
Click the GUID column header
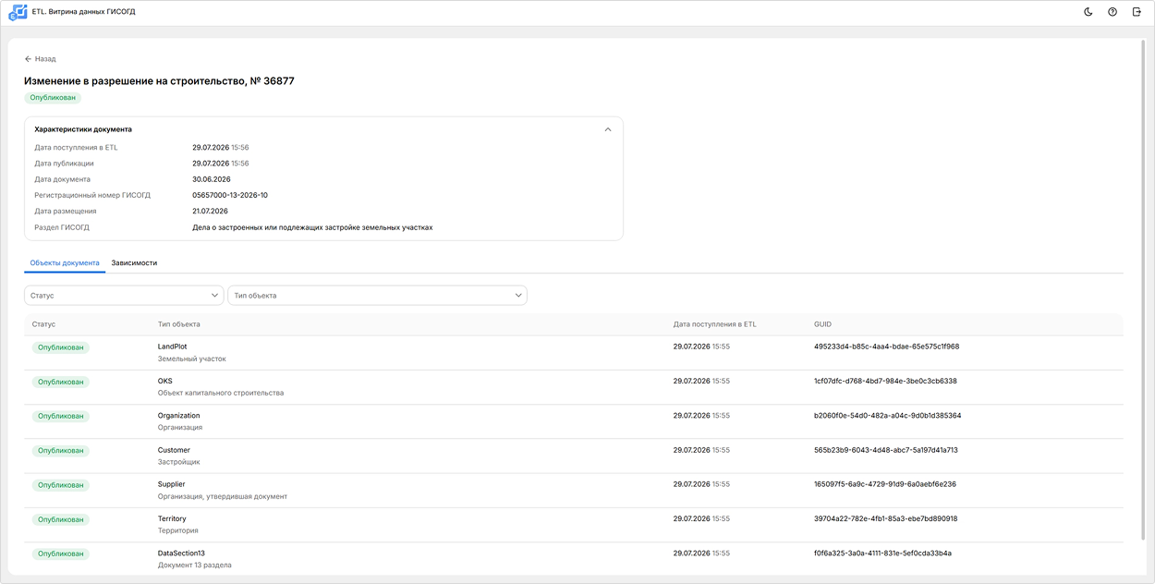(822, 324)
